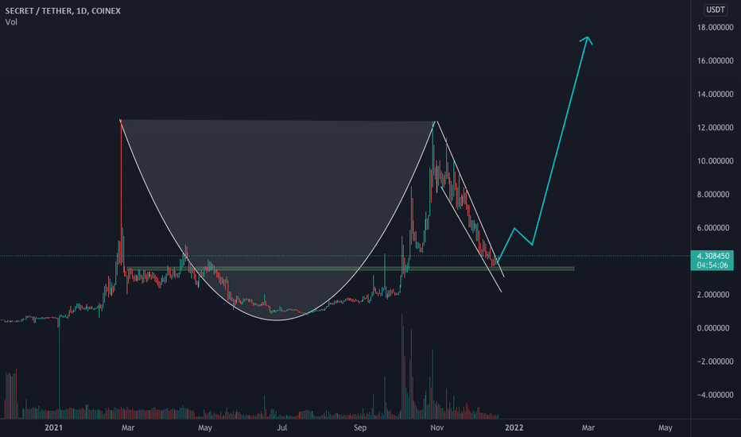
Task: Click the Mar label after 2022
Action: coord(588,427)
